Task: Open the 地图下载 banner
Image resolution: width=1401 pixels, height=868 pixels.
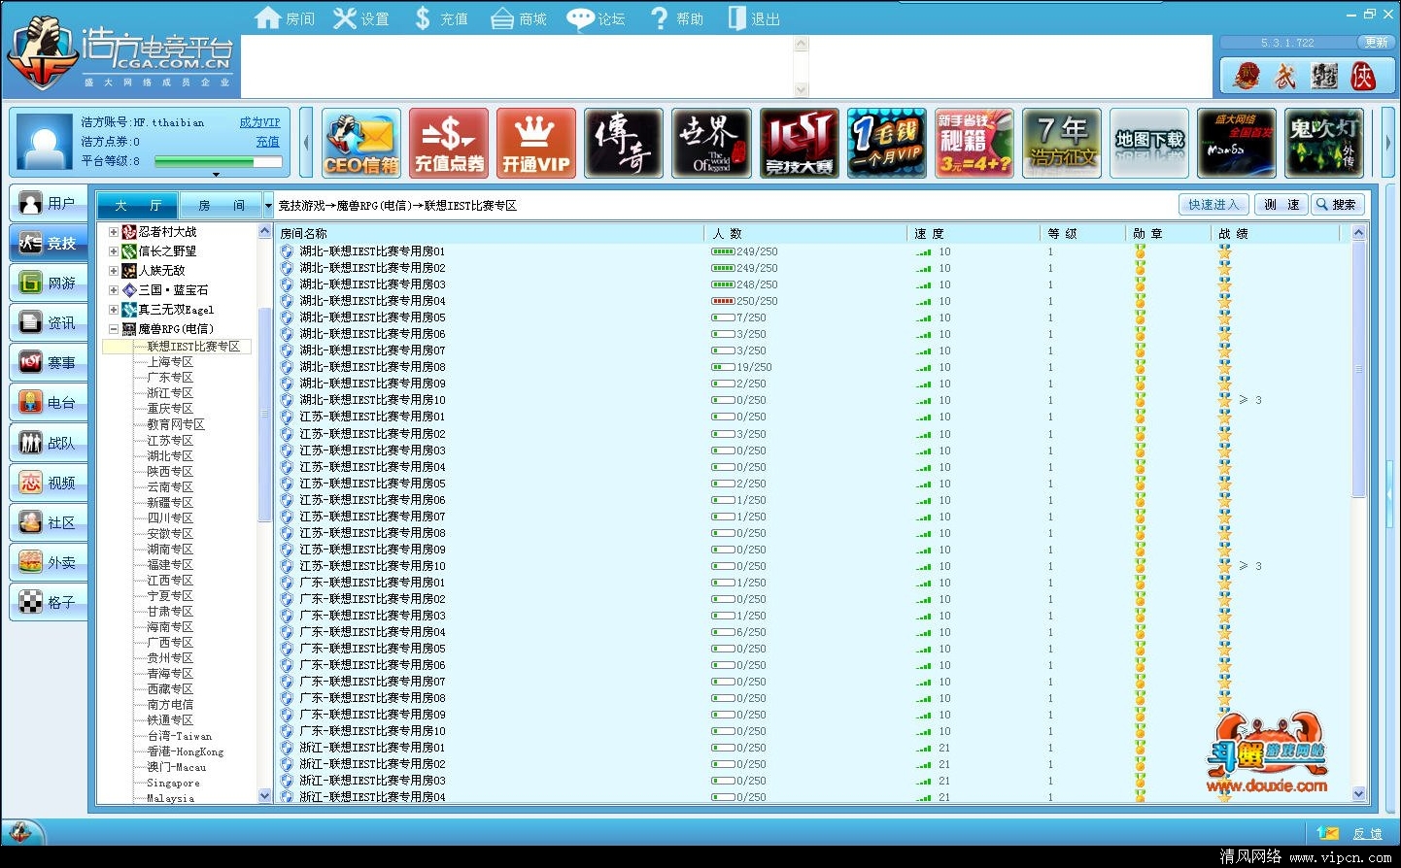Action: click(1148, 144)
